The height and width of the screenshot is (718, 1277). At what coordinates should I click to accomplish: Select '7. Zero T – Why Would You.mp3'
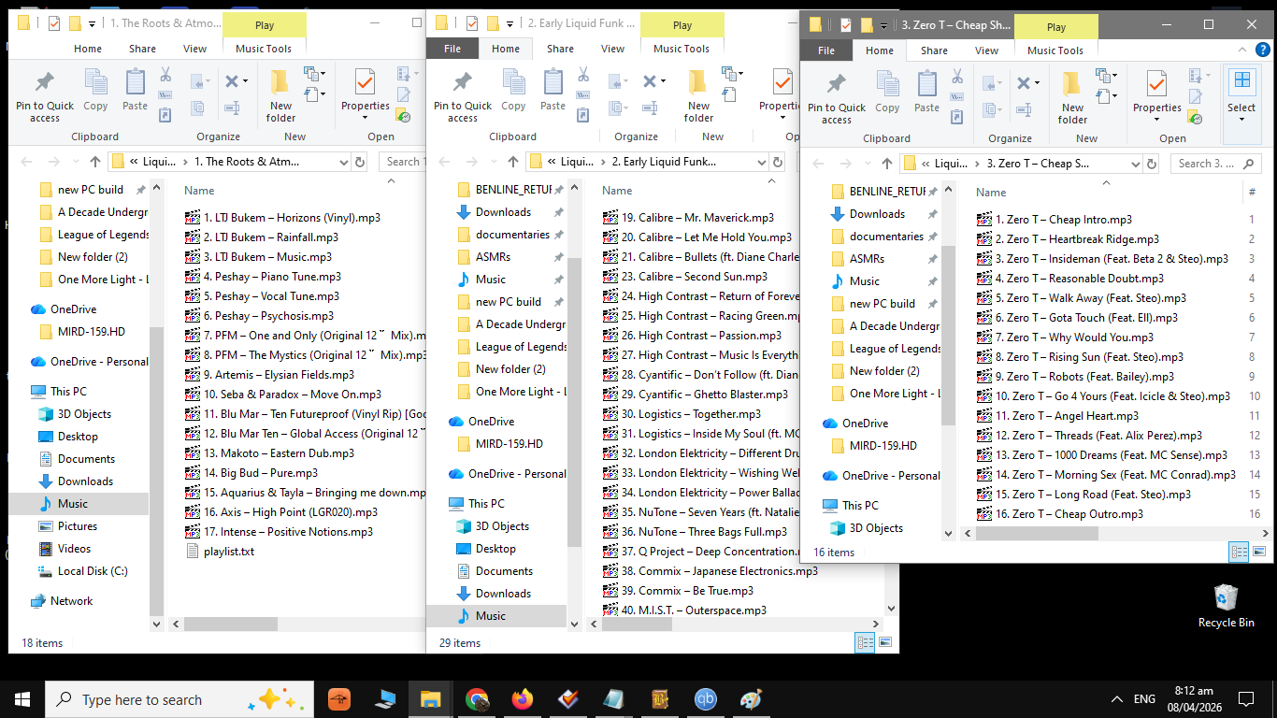click(1073, 337)
